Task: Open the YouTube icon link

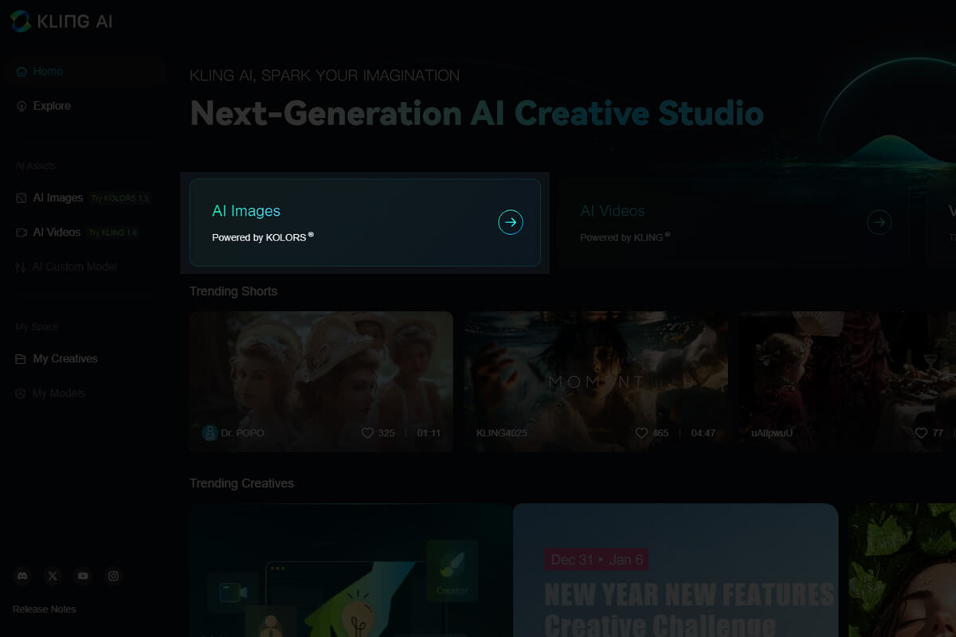Action: click(x=83, y=576)
